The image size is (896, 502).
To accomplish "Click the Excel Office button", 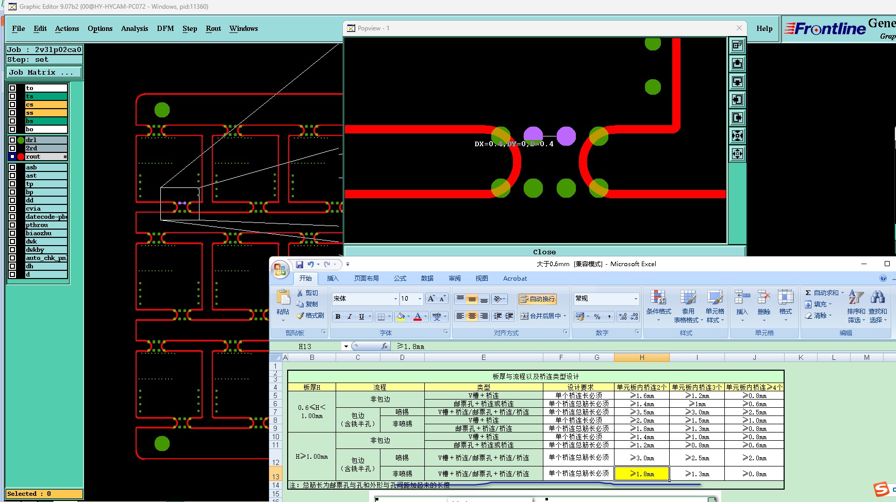I will [x=280, y=269].
